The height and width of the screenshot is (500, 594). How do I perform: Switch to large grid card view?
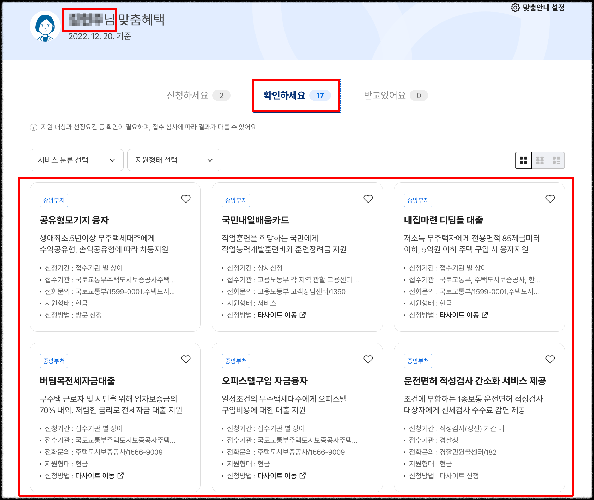coord(523,160)
